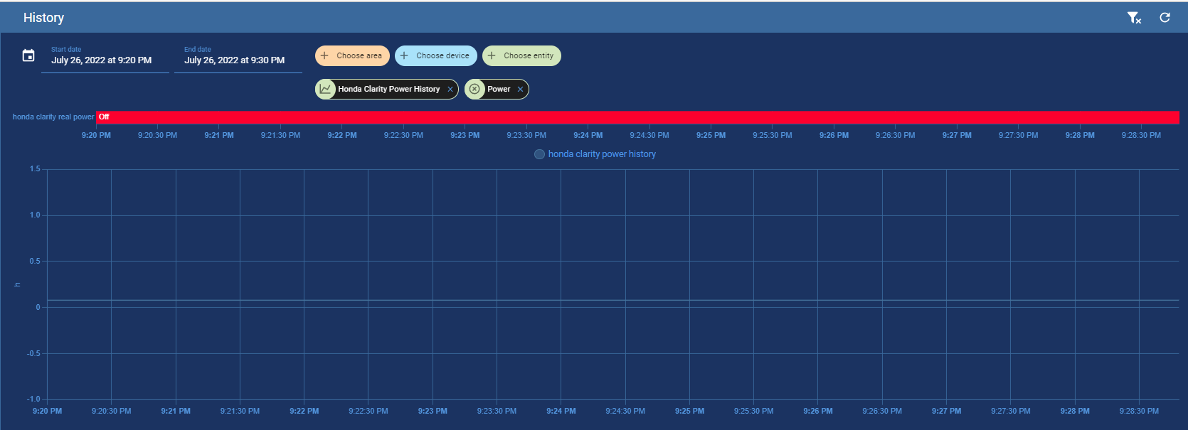Toggle the honda clarity power history legend circle
This screenshot has height=430, width=1188.
(539, 154)
